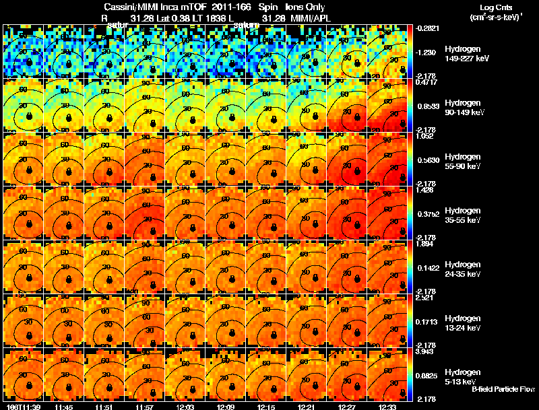This screenshot has height=410, width=539.
Task: Click the colorbar value "0.0825"
Action: (x=426, y=376)
